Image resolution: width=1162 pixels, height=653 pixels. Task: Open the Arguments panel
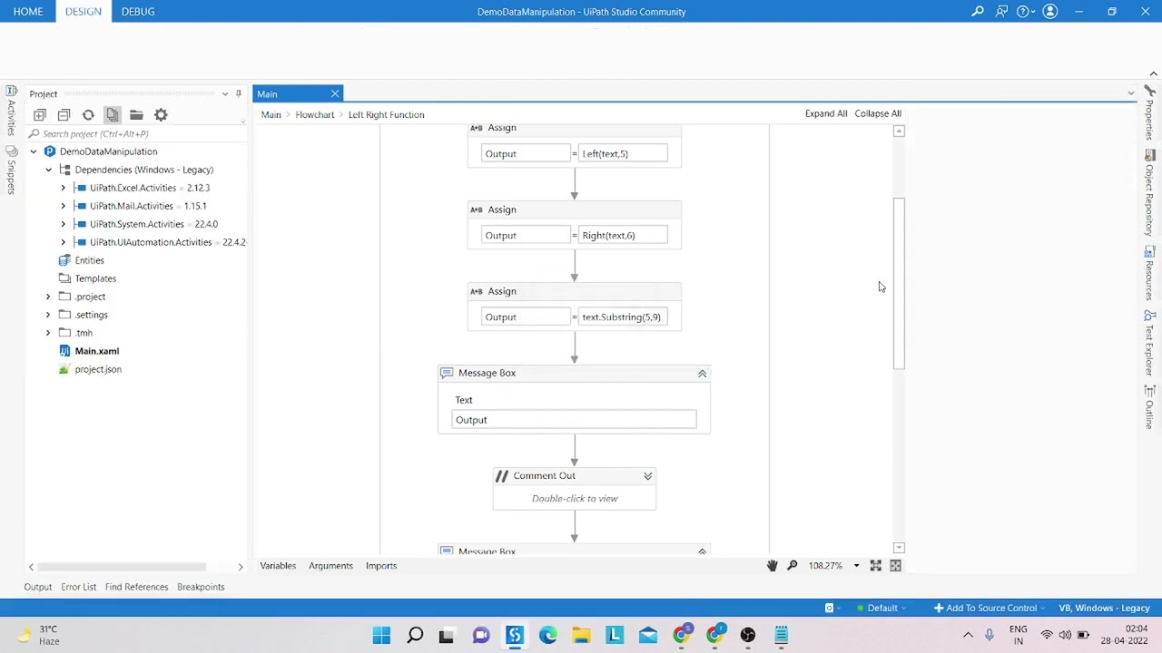tap(330, 565)
